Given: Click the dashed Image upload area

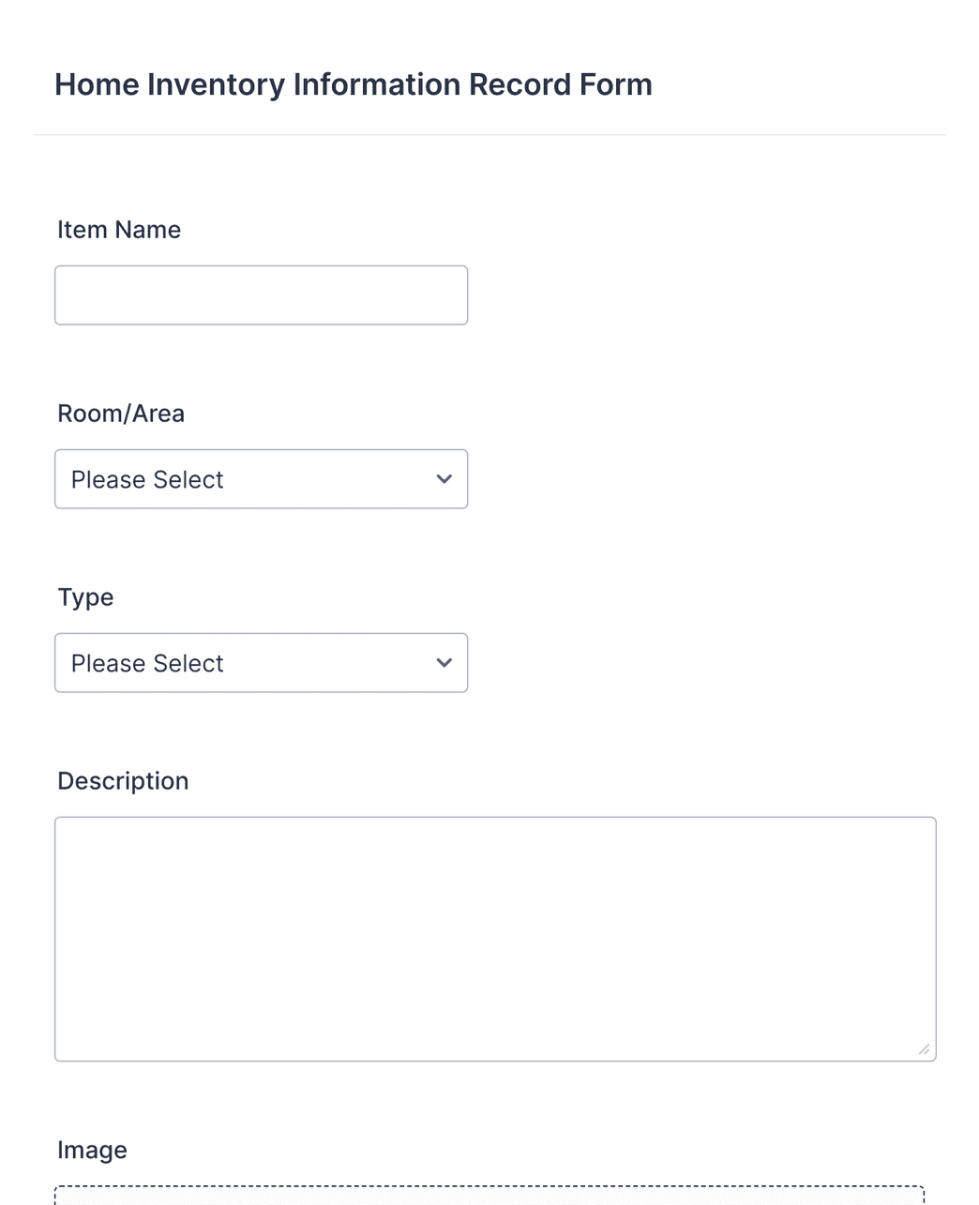Looking at the screenshot, I should click(495, 1196).
